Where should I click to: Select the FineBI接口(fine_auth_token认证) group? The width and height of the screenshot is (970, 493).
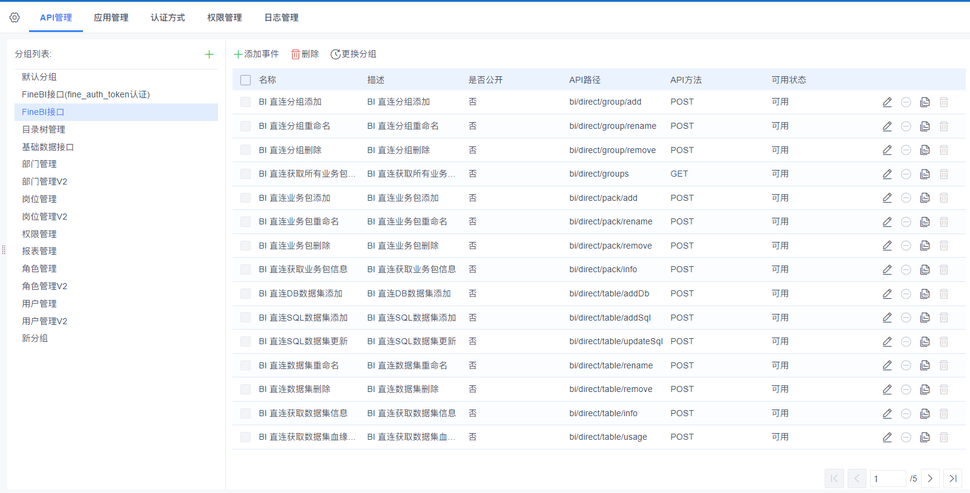click(116, 94)
